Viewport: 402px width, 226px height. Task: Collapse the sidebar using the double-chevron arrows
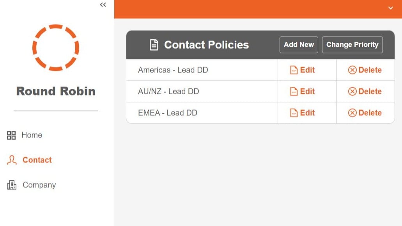coord(103,5)
